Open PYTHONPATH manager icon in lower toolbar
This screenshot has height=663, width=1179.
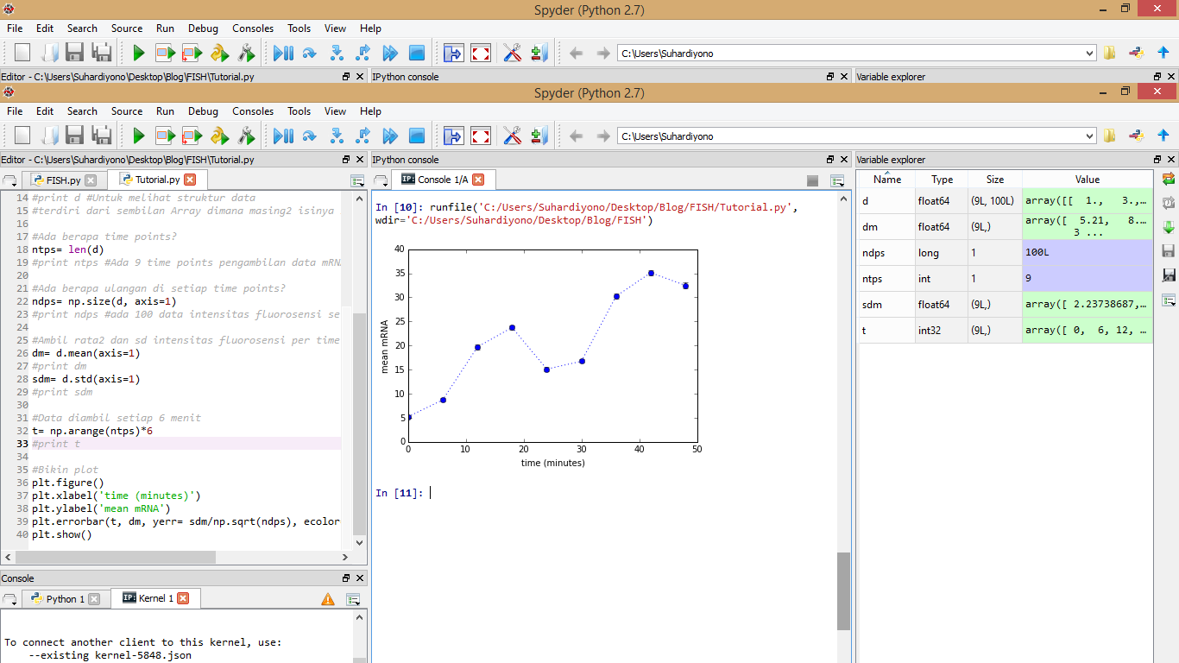[x=539, y=136]
